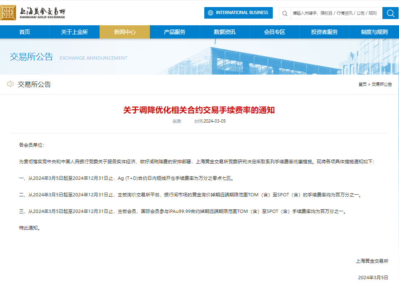
Task: Open the 投资者服务 menu
Action: pyautogui.click(x=324, y=32)
